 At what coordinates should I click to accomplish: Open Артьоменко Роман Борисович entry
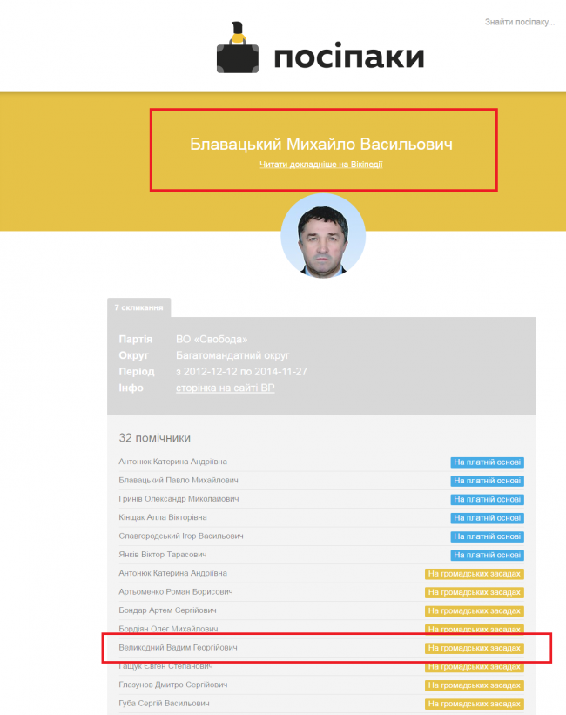(x=177, y=592)
